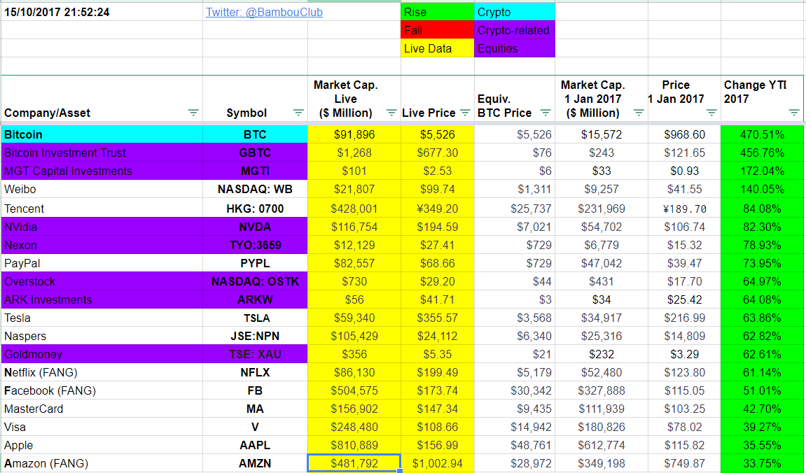Select the Tesla company cell

click(102, 318)
